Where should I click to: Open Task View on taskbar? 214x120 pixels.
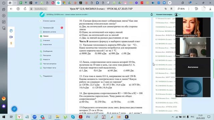pyautogui.click(x=11, y=117)
